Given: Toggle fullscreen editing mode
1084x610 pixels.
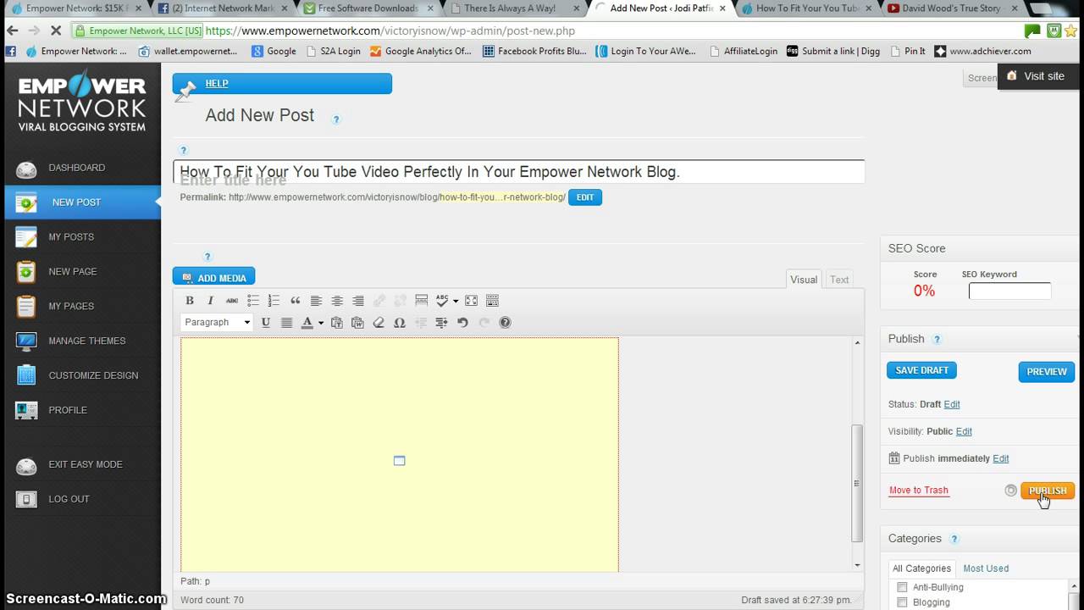Looking at the screenshot, I should pos(471,301).
